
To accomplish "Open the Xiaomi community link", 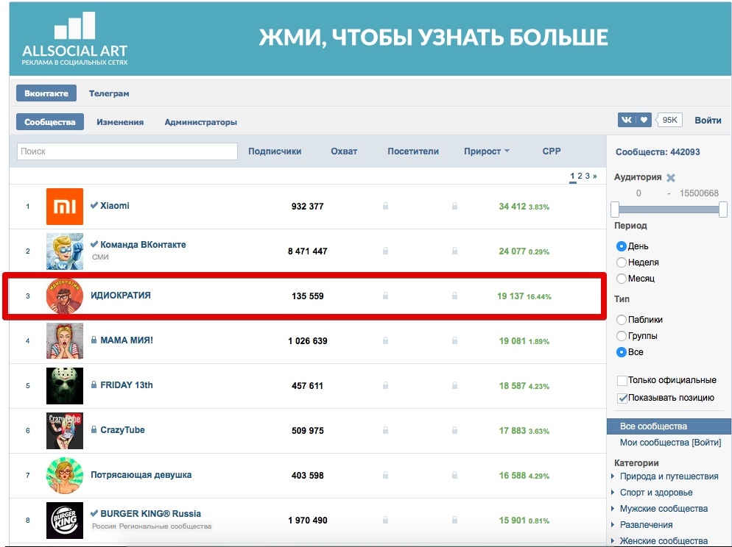I will click(x=114, y=205).
